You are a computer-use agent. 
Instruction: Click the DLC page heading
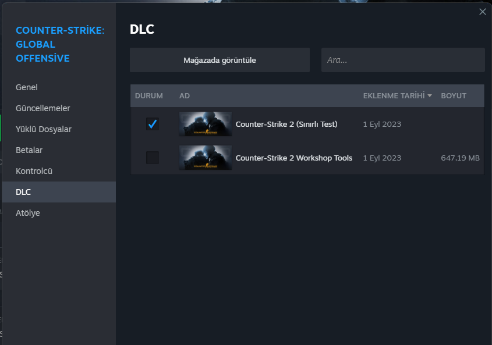tap(142, 29)
